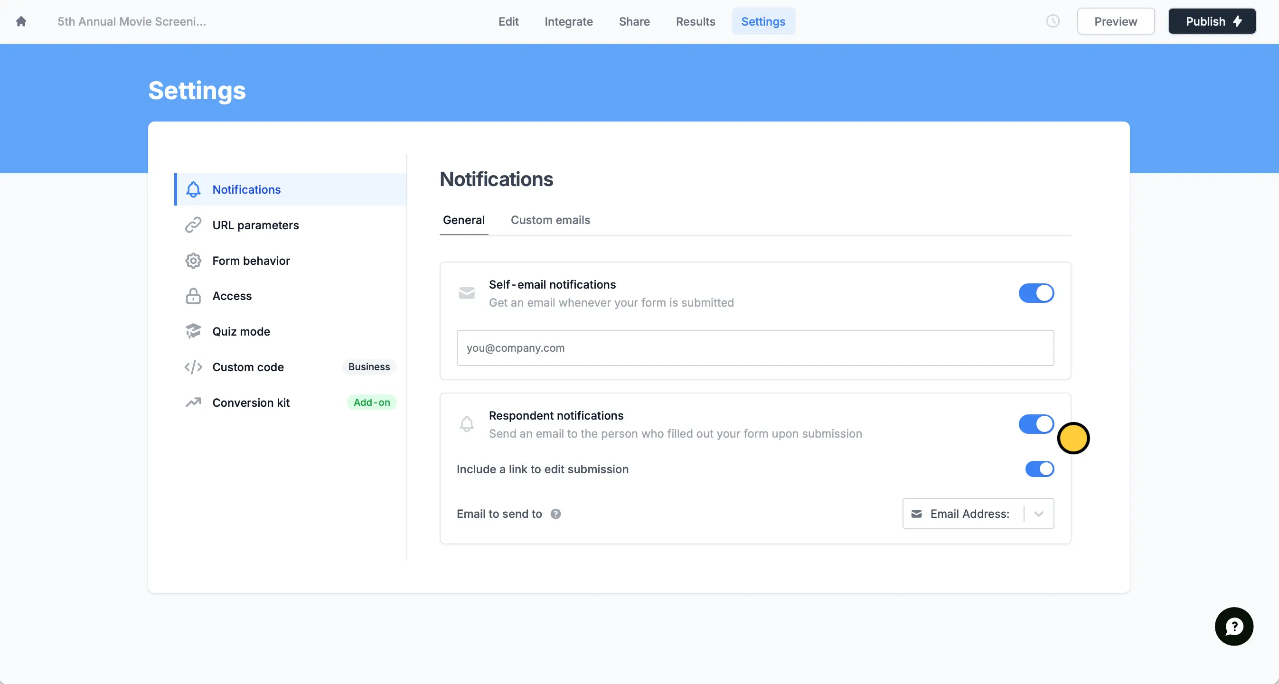The width and height of the screenshot is (1279, 684).
Task: Click the Add-on badge next to Conversion kit
Action: (x=371, y=403)
